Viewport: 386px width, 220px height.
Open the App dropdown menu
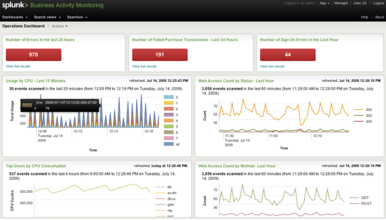pyautogui.click(x=325, y=3)
